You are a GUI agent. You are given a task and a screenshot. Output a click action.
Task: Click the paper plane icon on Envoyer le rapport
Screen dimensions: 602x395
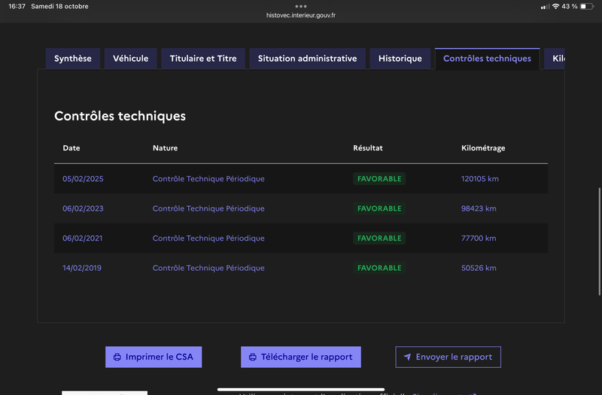(x=407, y=357)
